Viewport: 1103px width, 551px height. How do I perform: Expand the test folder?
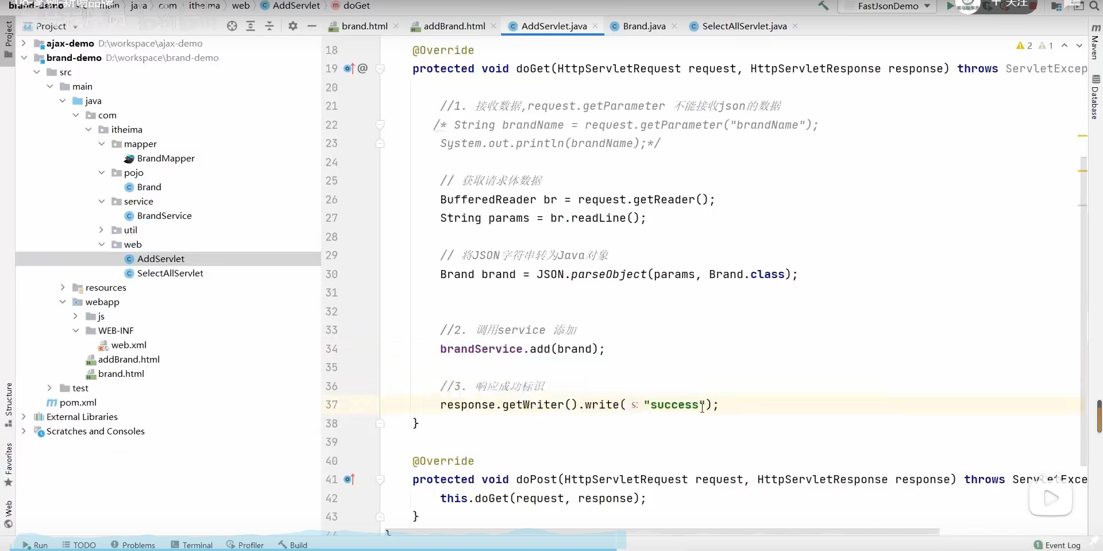[50, 388]
